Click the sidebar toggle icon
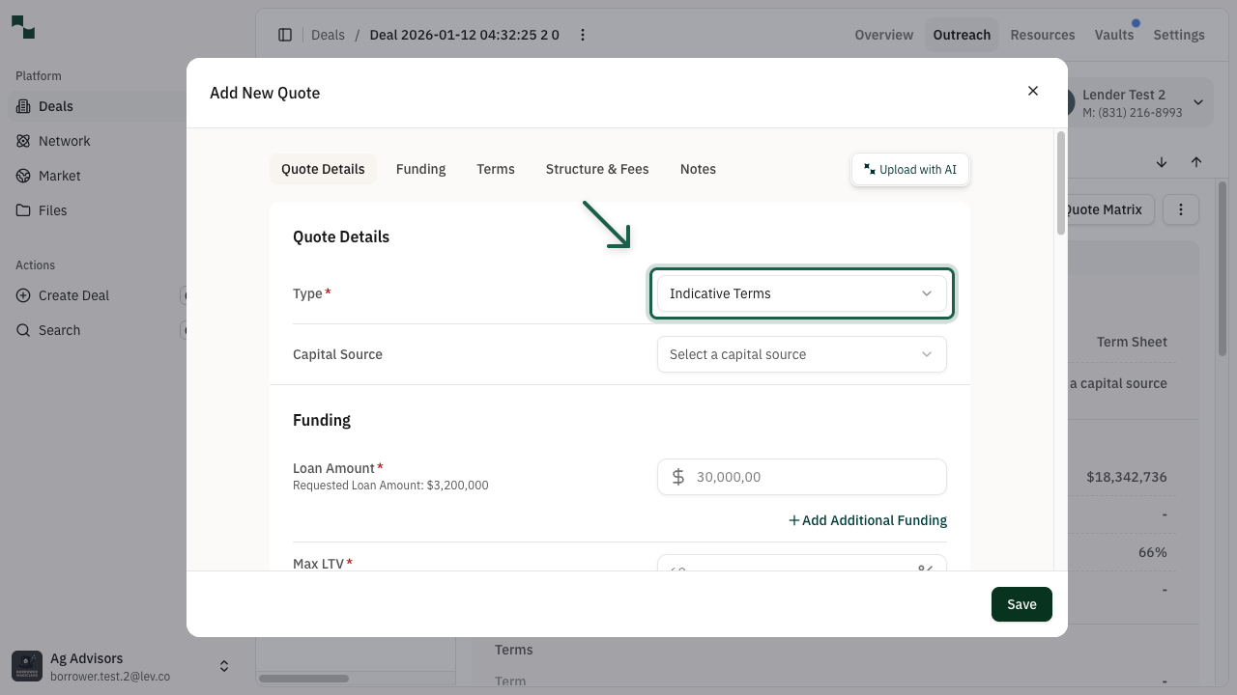The width and height of the screenshot is (1237, 695). click(285, 35)
